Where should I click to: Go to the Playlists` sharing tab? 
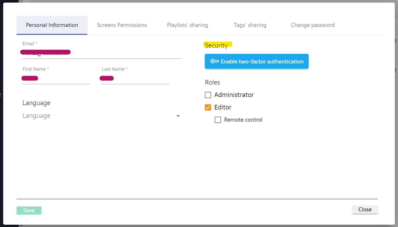tap(187, 25)
